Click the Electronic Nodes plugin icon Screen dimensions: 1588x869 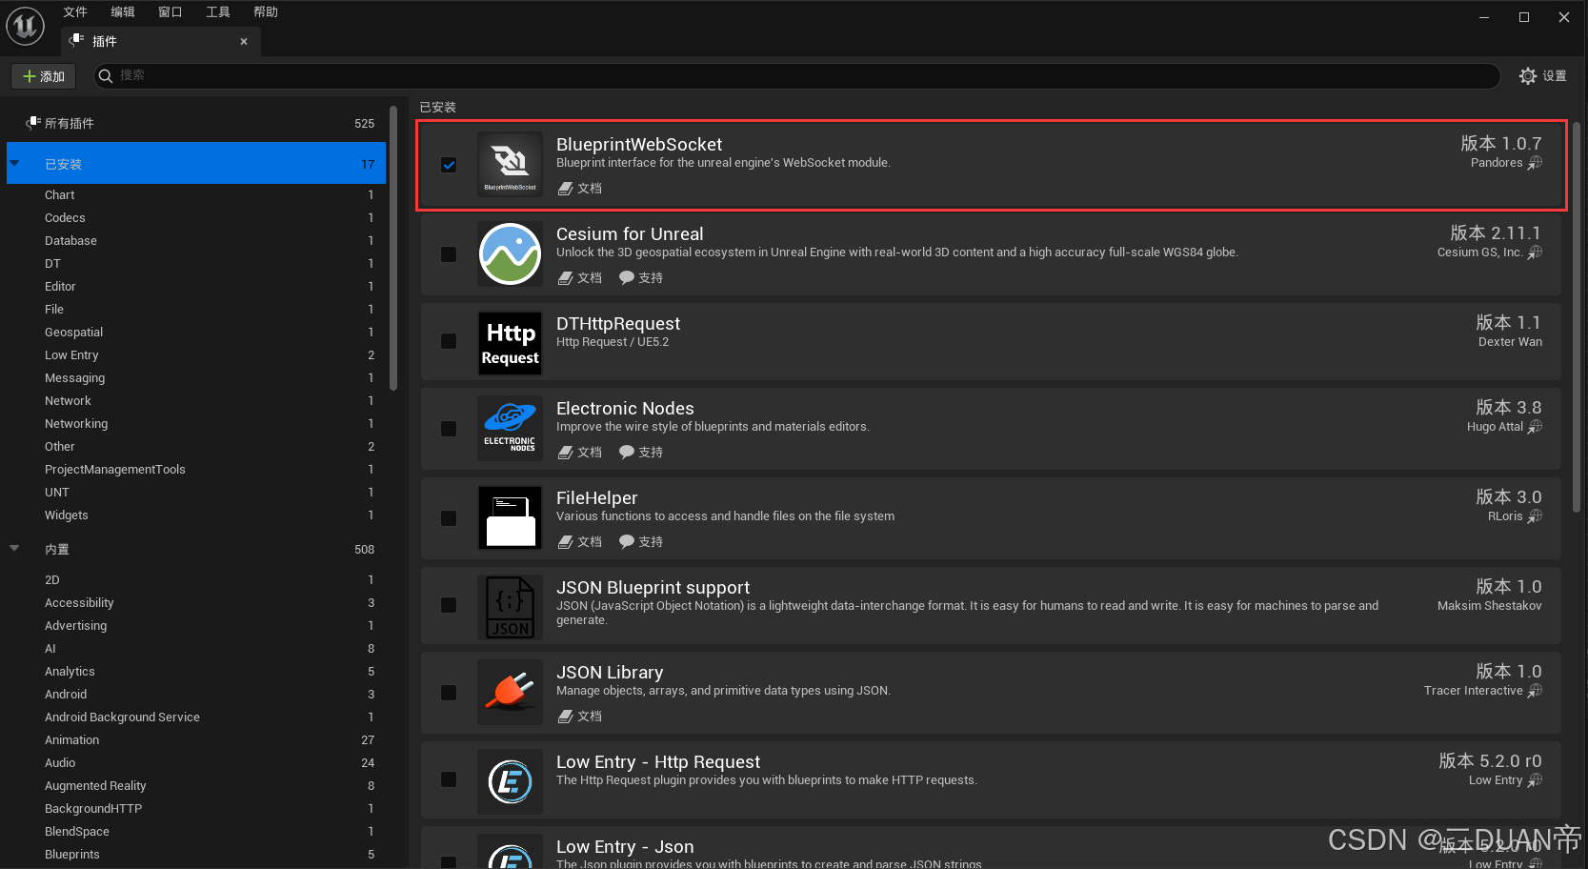pyautogui.click(x=510, y=428)
